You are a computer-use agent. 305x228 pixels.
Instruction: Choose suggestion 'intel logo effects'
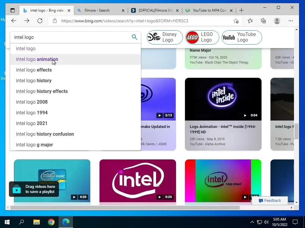pos(75,70)
